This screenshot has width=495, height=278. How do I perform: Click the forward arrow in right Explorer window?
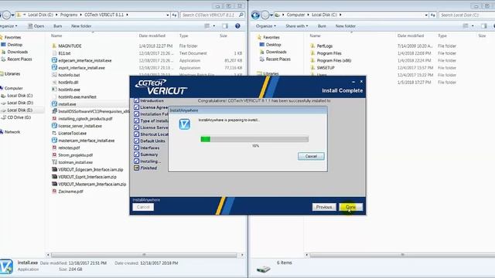click(265, 15)
